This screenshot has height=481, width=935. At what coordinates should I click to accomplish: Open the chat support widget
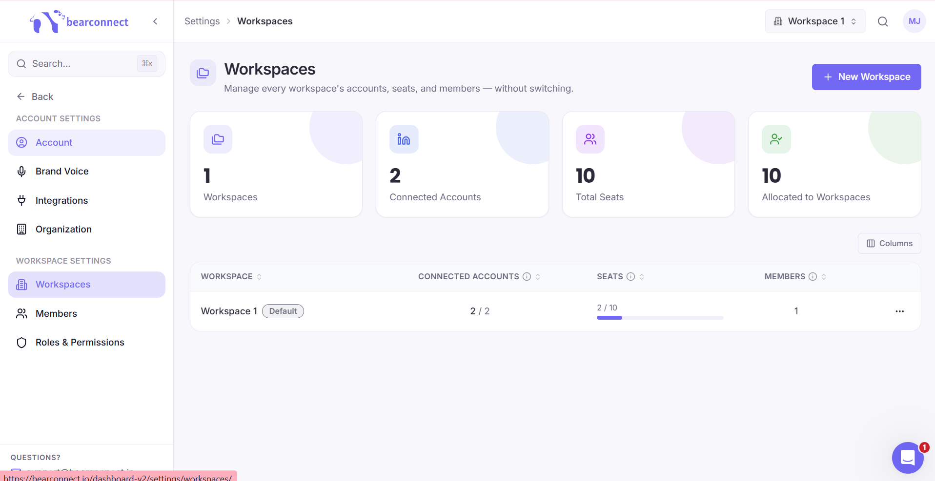(x=907, y=458)
